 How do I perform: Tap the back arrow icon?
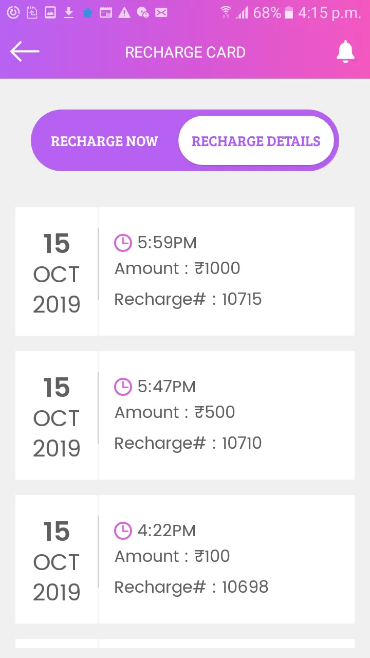point(25,51)
